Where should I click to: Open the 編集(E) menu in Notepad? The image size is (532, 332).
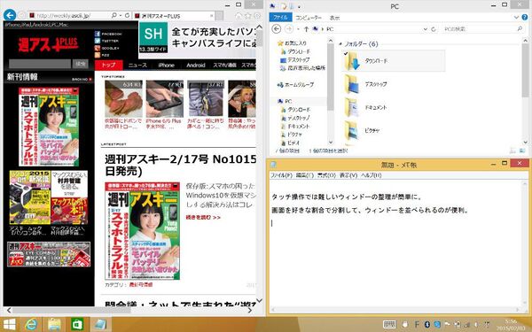[304, 175]
